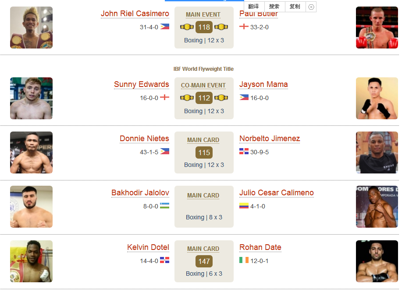Click the England flag beside Sunny Edwards' record
Screen dimensions: 409x291
(164, 97)
